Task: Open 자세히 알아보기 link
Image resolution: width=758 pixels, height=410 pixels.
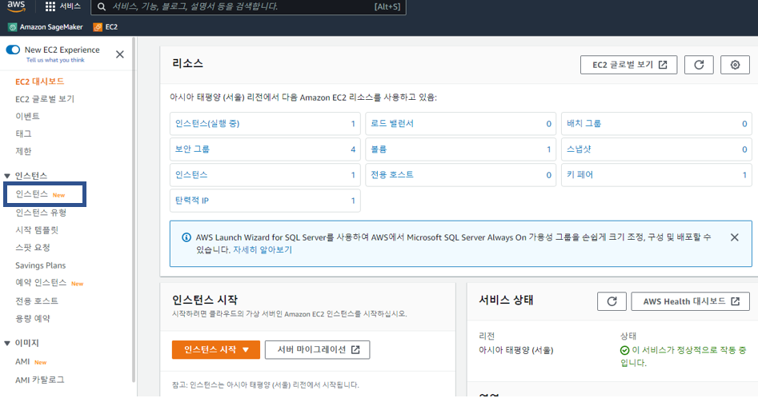Action: 263,249
